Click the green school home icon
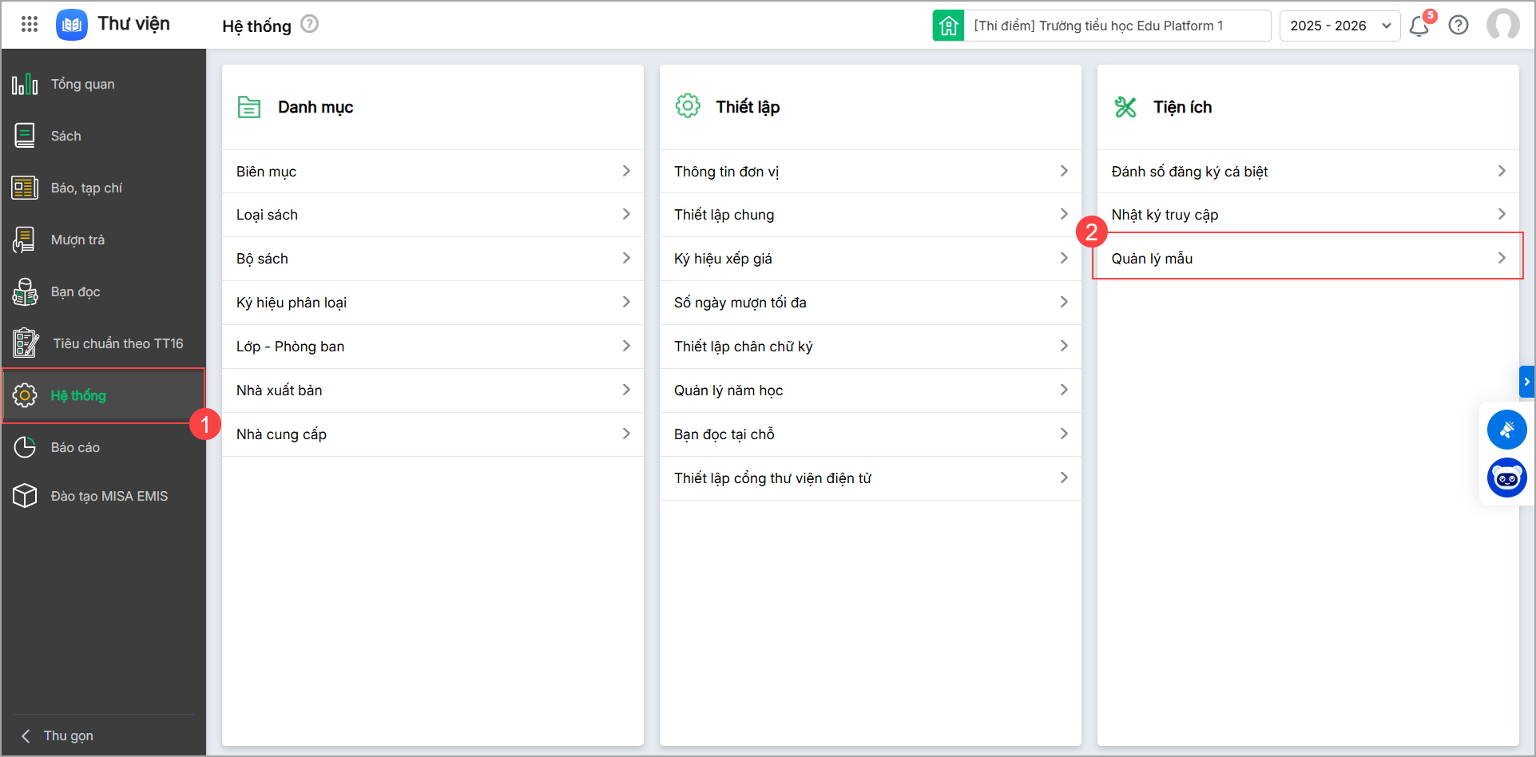The width and height of the screenshot is (1536, 757). (x=948, y=26)
